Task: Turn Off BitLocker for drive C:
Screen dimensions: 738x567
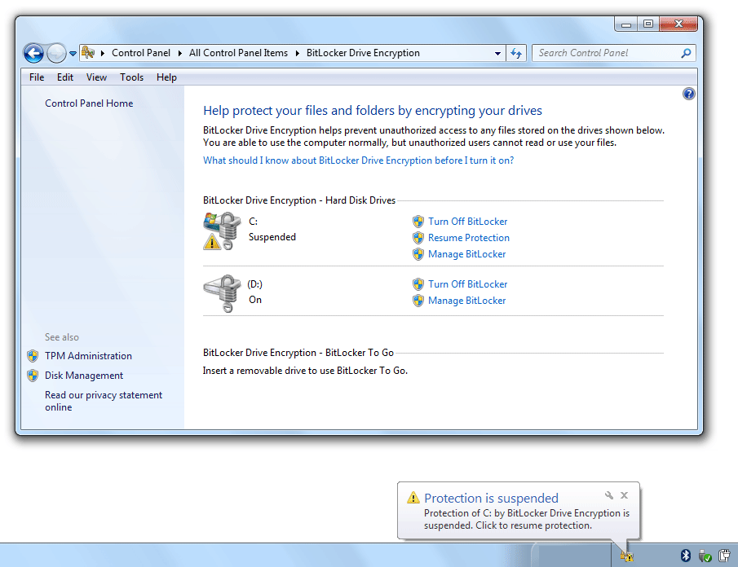Action: pyautogui.click(x=467, y=222)
